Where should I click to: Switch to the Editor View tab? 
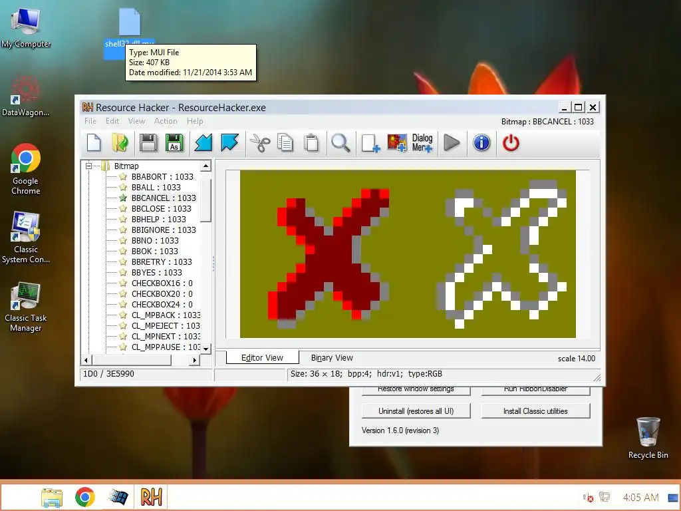(262, 357)
